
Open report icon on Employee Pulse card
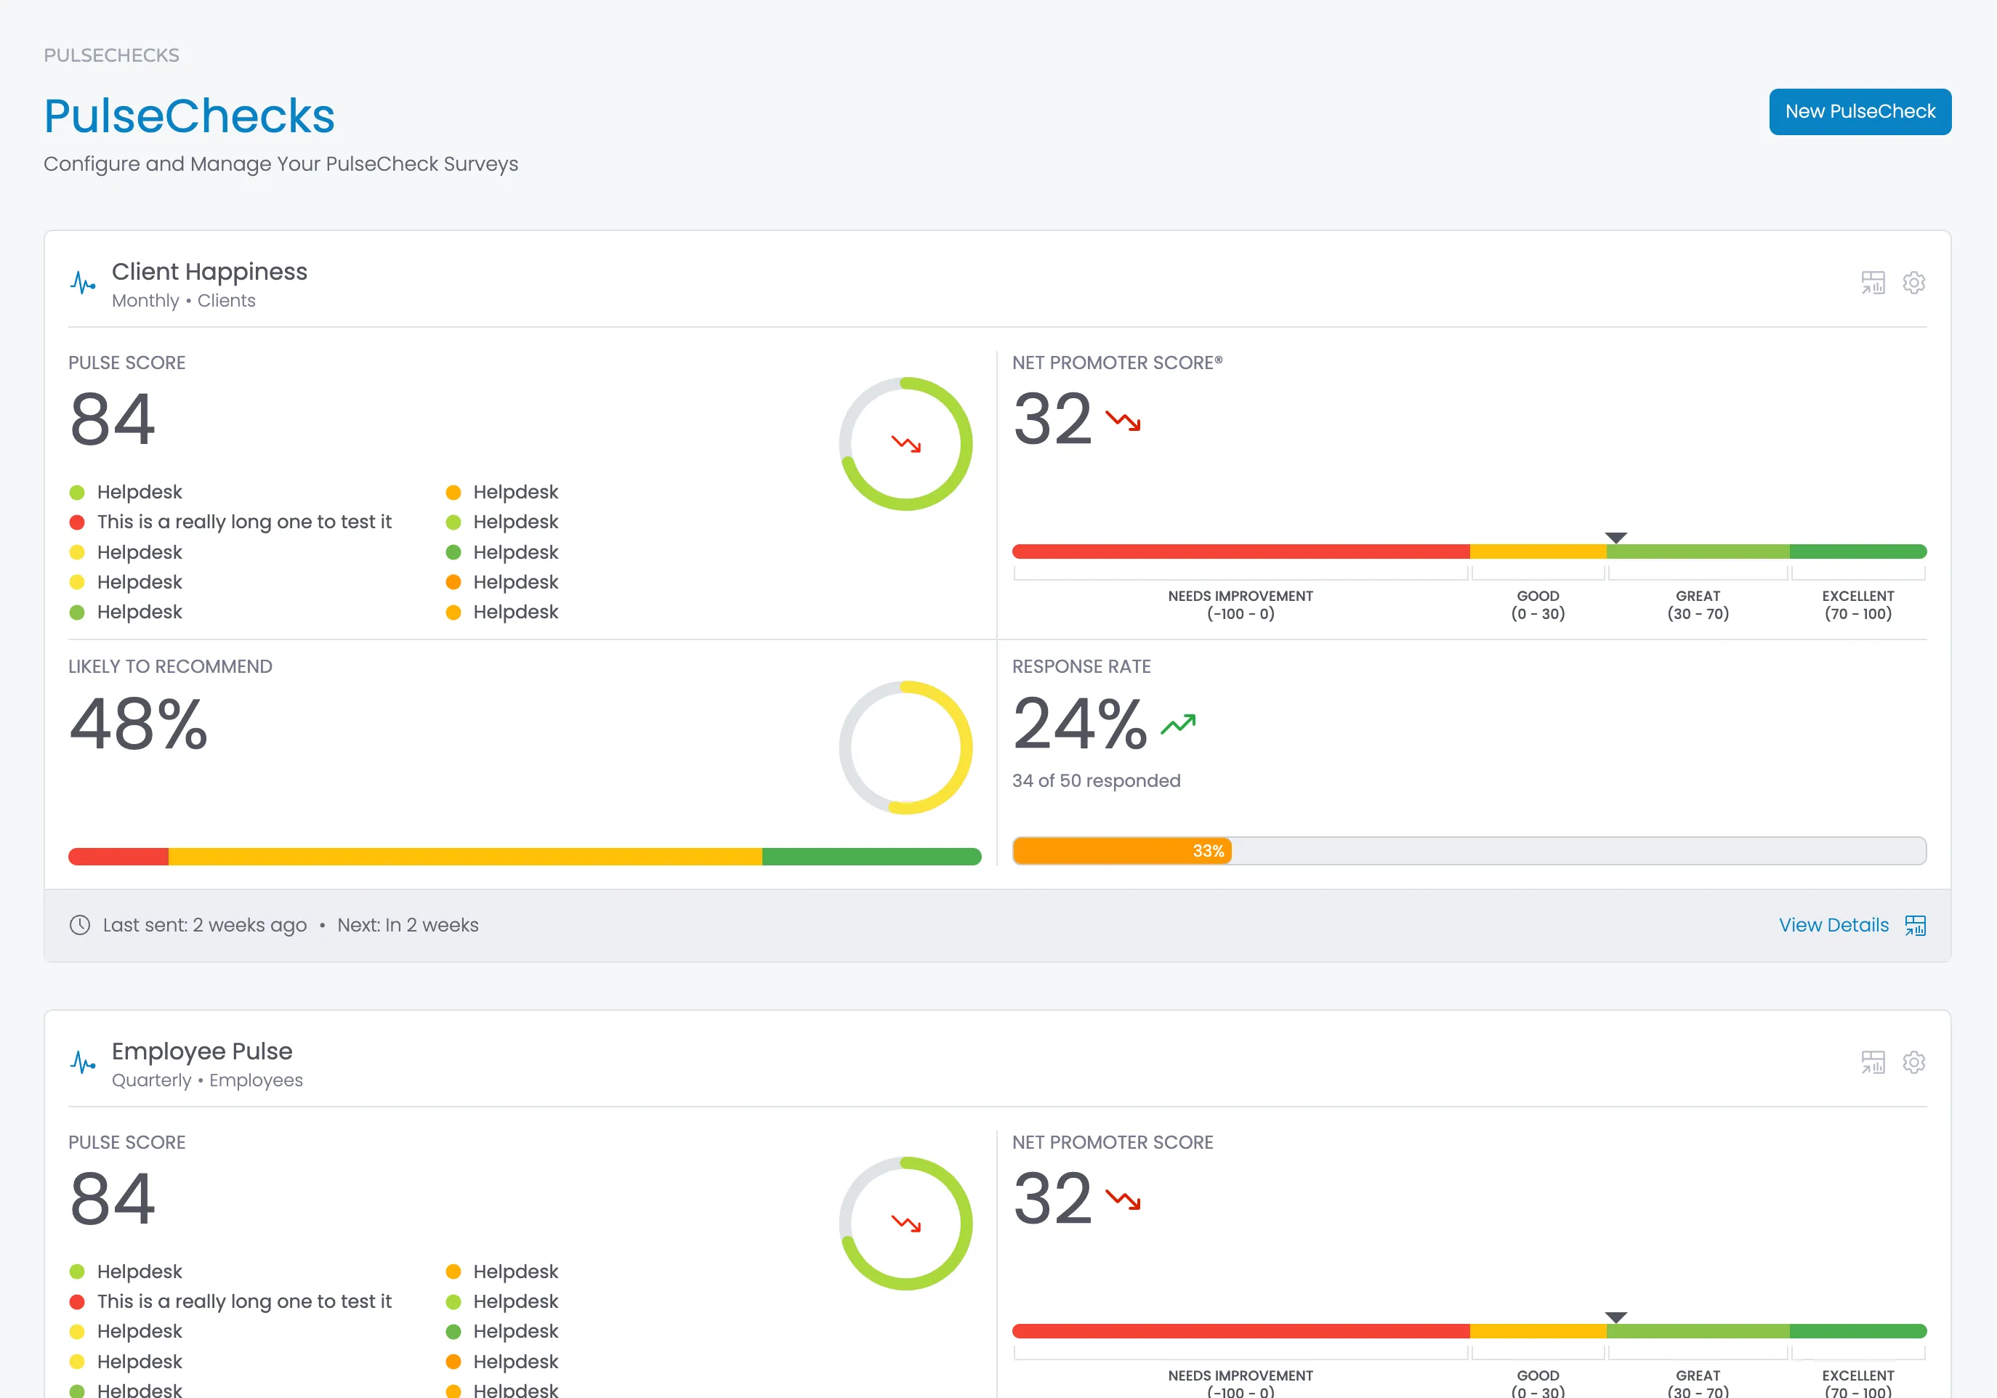click(x=1873, y=1062)
